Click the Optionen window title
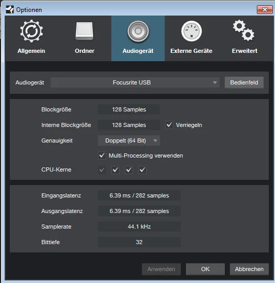 29,10
